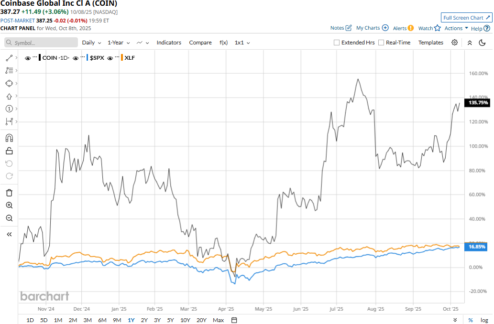The height and width of the screenshot is (324, 494).
Task: Open the Indicators menu
Action: coord(169,43)
